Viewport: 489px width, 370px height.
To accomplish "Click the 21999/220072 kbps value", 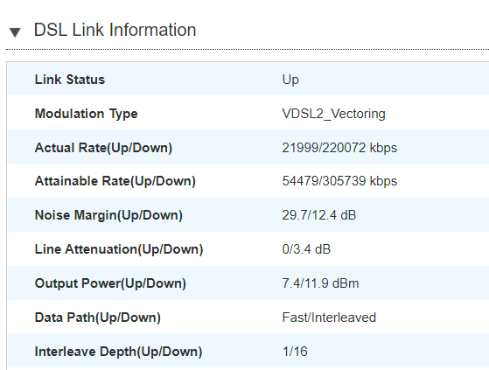I will click(x=339, y=148).
